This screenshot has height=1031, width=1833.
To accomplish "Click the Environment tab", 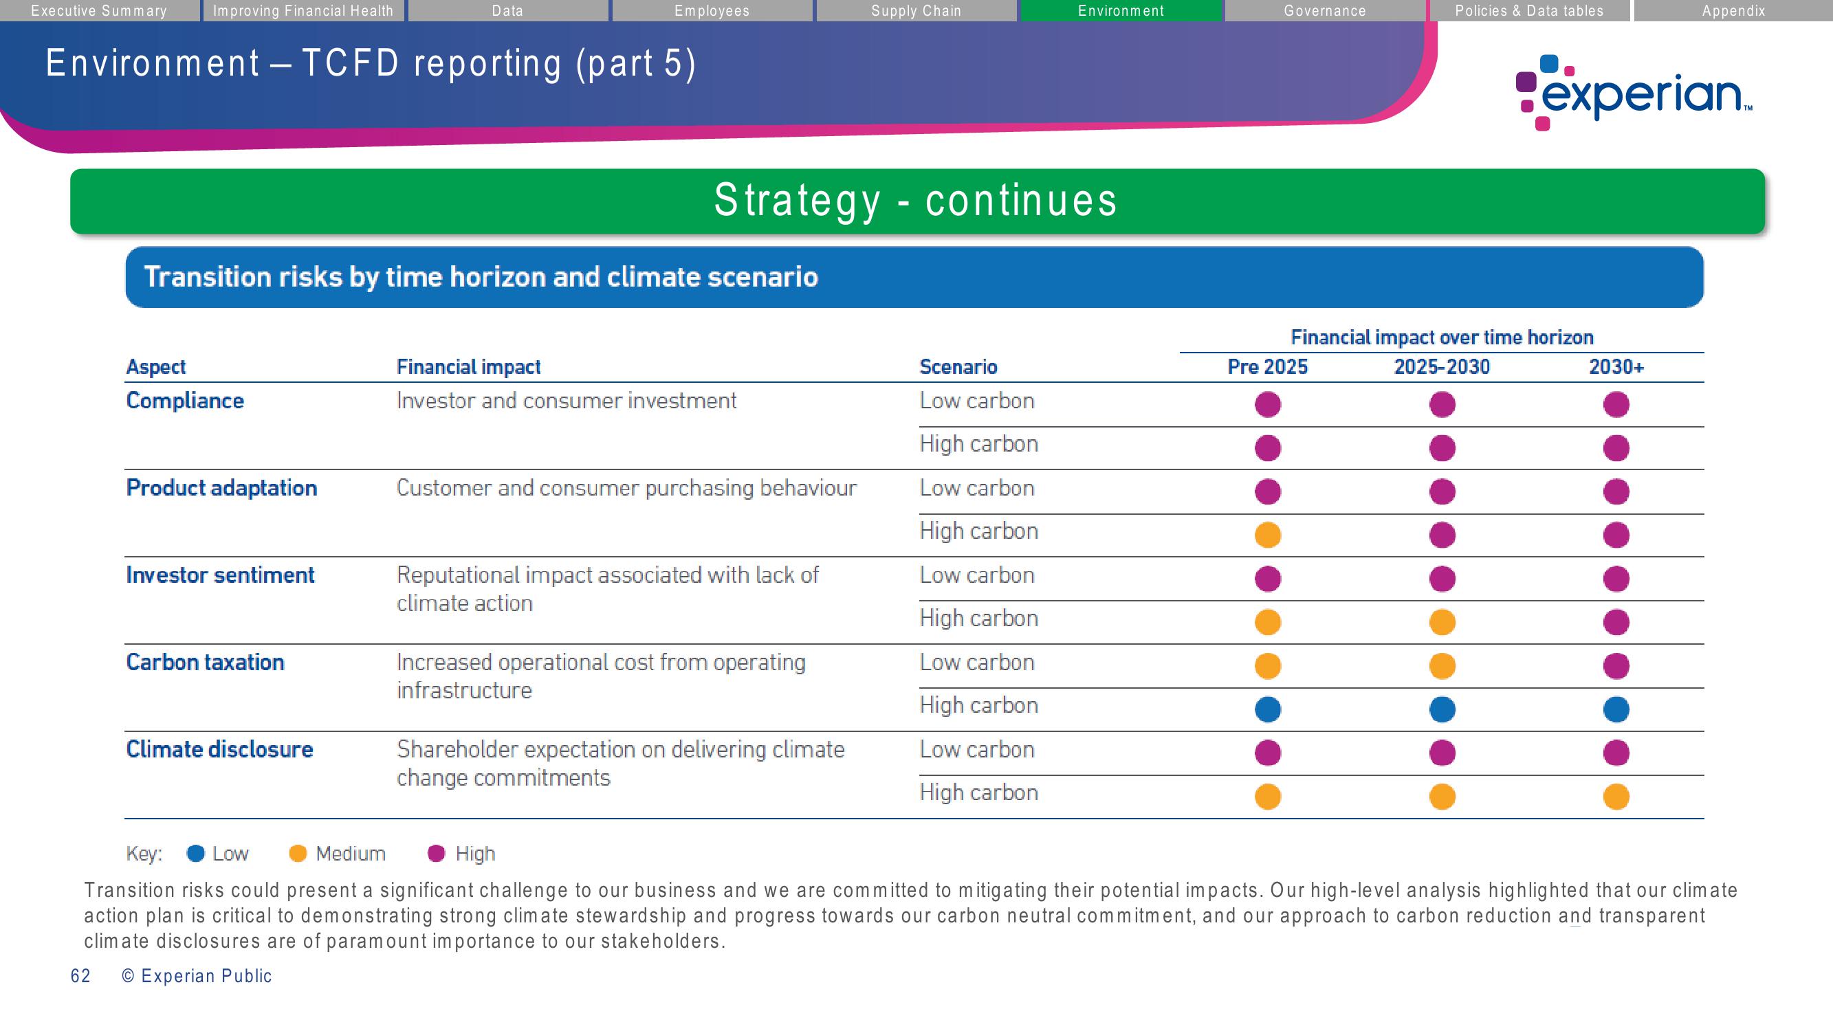I will [x=1121, y=11].
